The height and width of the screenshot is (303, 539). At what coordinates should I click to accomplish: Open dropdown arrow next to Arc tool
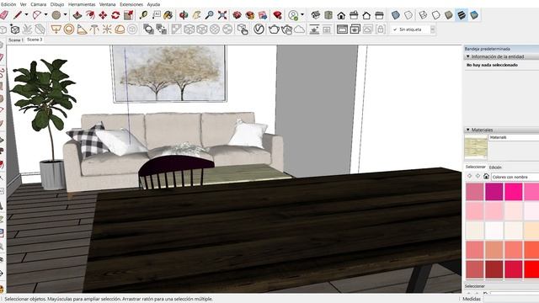(45, 15)
